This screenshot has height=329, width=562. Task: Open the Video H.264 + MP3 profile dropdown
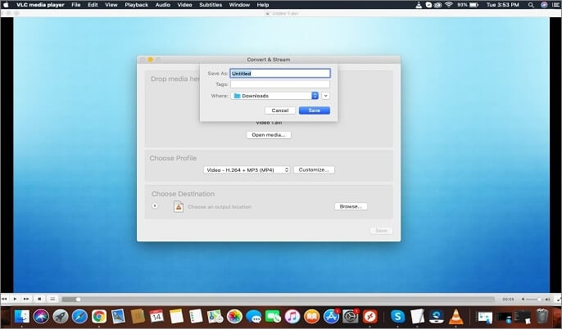click(x=247, y=169)
